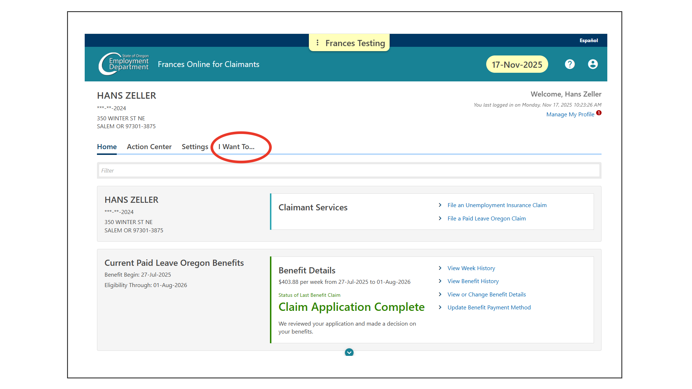Screen dimensions: 692x389
Task: Select File a Paid Leave Oregon Claim
Action: coord(487,218)
